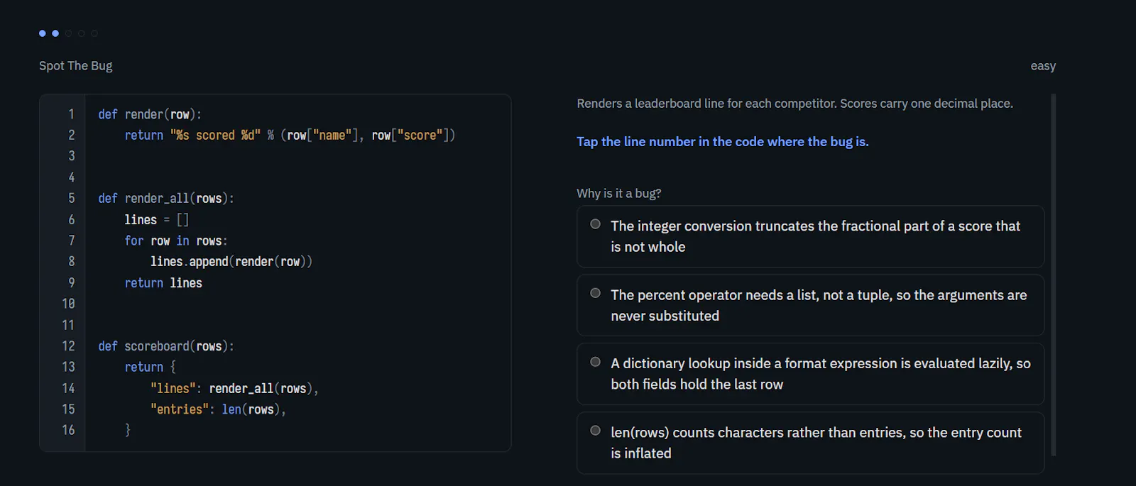Click 'lines.append(render(row))' code text
1136x486 pixels.
click(x=231, y=261)
